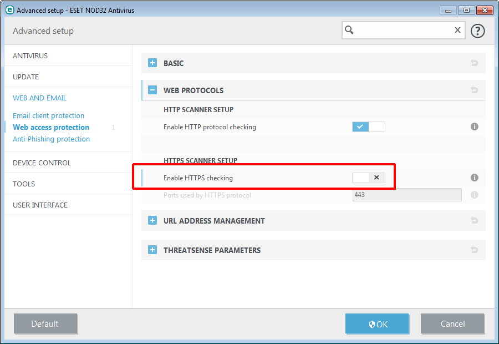Click the HTTPS SCANNER SETUP heading

pyautogui.click(x=201, y=160)
